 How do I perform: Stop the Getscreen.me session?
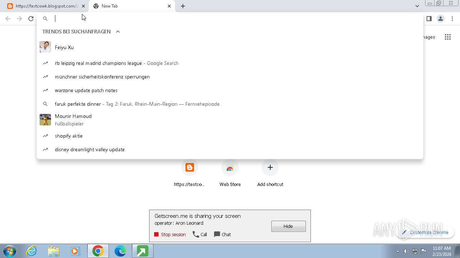tap(170, 234)
